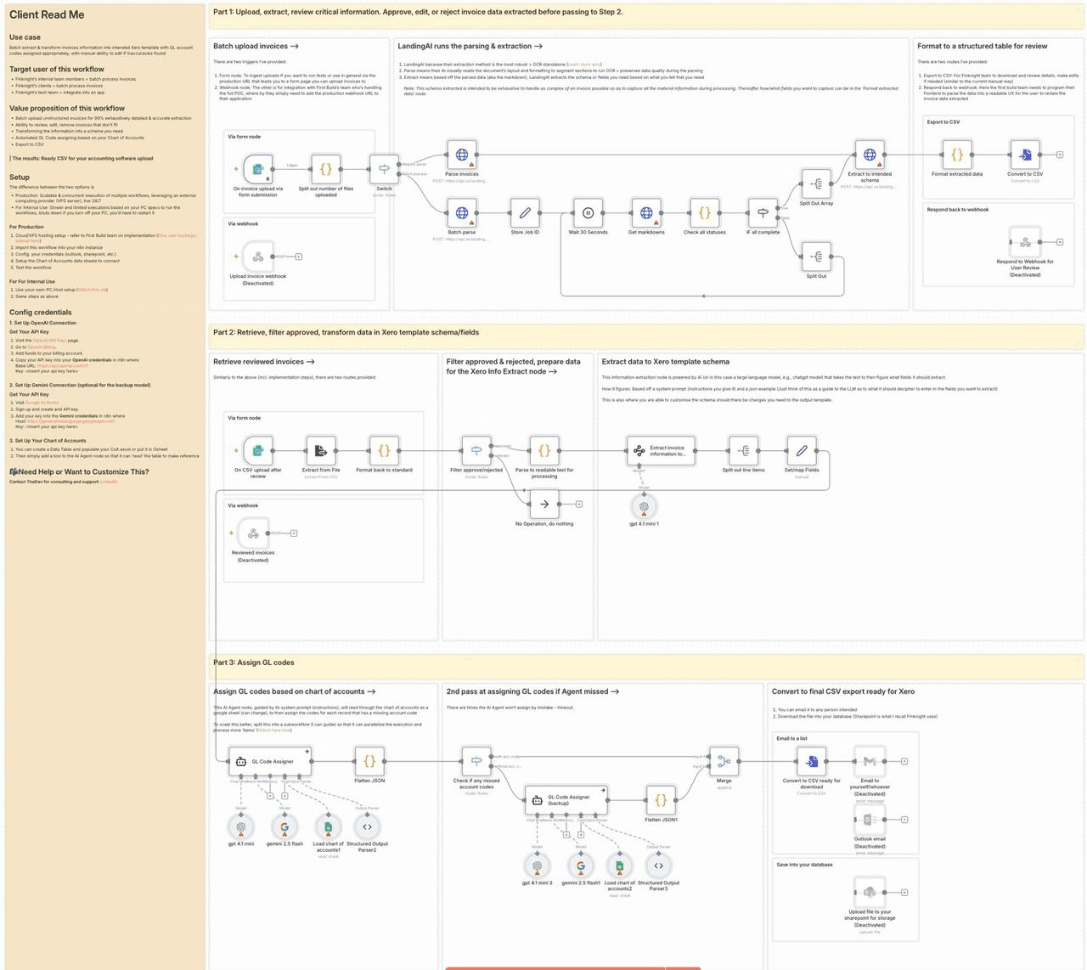This screenshot has height=970, width=1087.
Task: Select the gpt 4.1 mini model node
Action: 241,826
